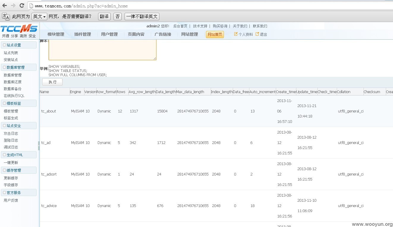Viewport: 393px width, 227px height.
Task: Open 站点列表 in sidebar
Action: [11, 53]
